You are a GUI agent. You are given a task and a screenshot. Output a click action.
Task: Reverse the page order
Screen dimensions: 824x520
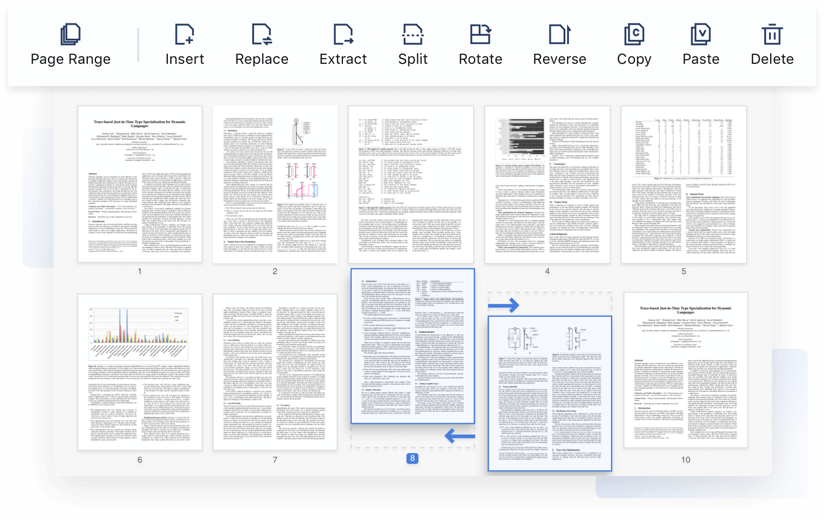tap(559, 45)
